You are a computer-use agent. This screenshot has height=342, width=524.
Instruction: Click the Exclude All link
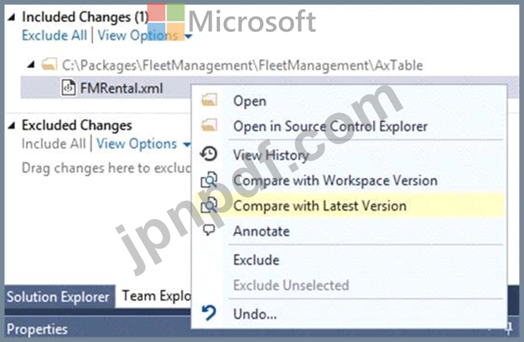tap(54, 35)
